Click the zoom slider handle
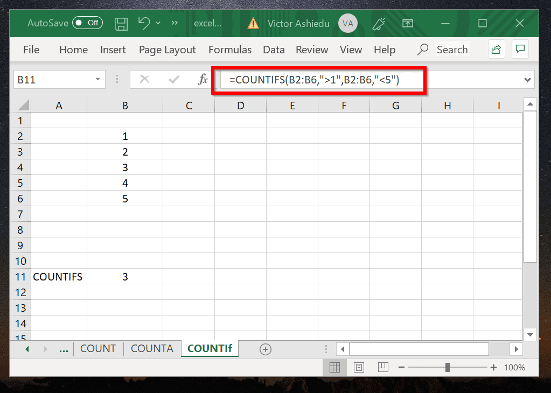 (x=448, y=367)
